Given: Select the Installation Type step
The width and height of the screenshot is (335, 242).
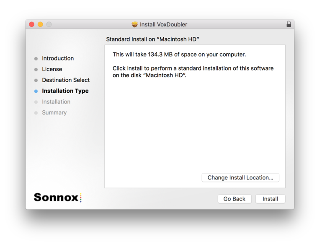Looking at the screenshot, I should tap(65, 91).
